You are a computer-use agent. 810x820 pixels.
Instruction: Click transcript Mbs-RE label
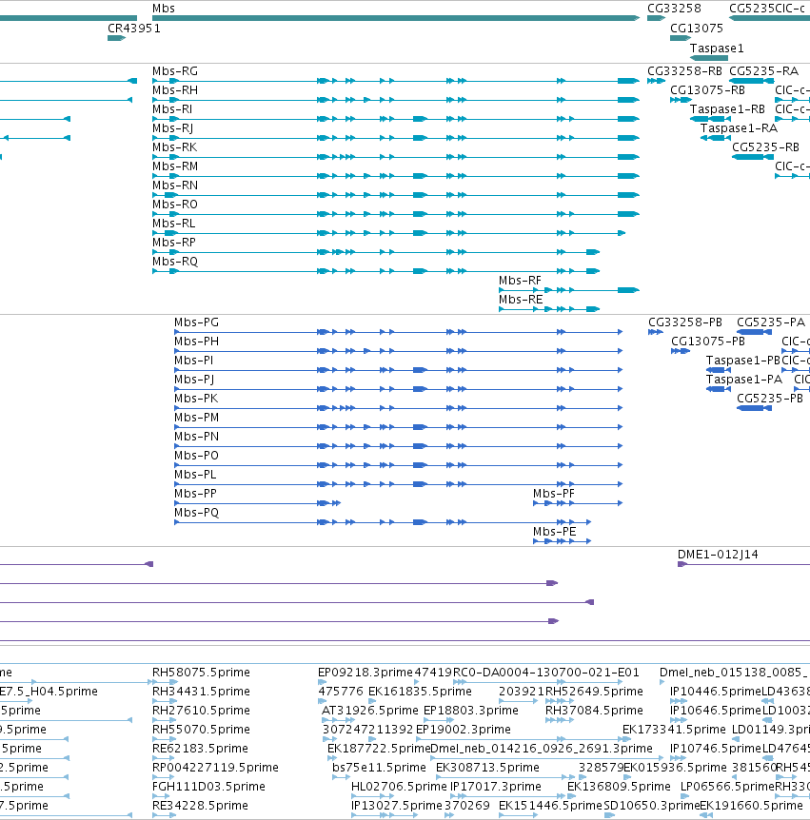click(521, 299)
